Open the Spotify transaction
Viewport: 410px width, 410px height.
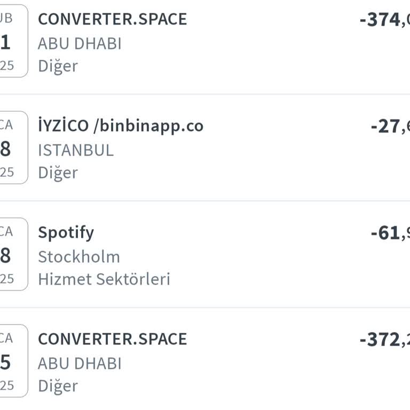[66, 233]
